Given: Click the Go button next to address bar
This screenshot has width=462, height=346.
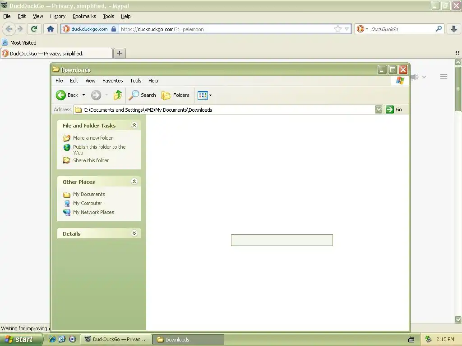Looking at the screenshot, I should click(x=394, y=109).
